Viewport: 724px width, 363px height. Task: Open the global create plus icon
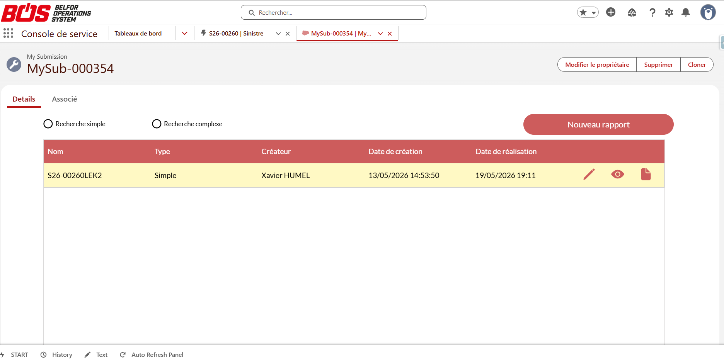pyautogui.click(x=611, y=12)
